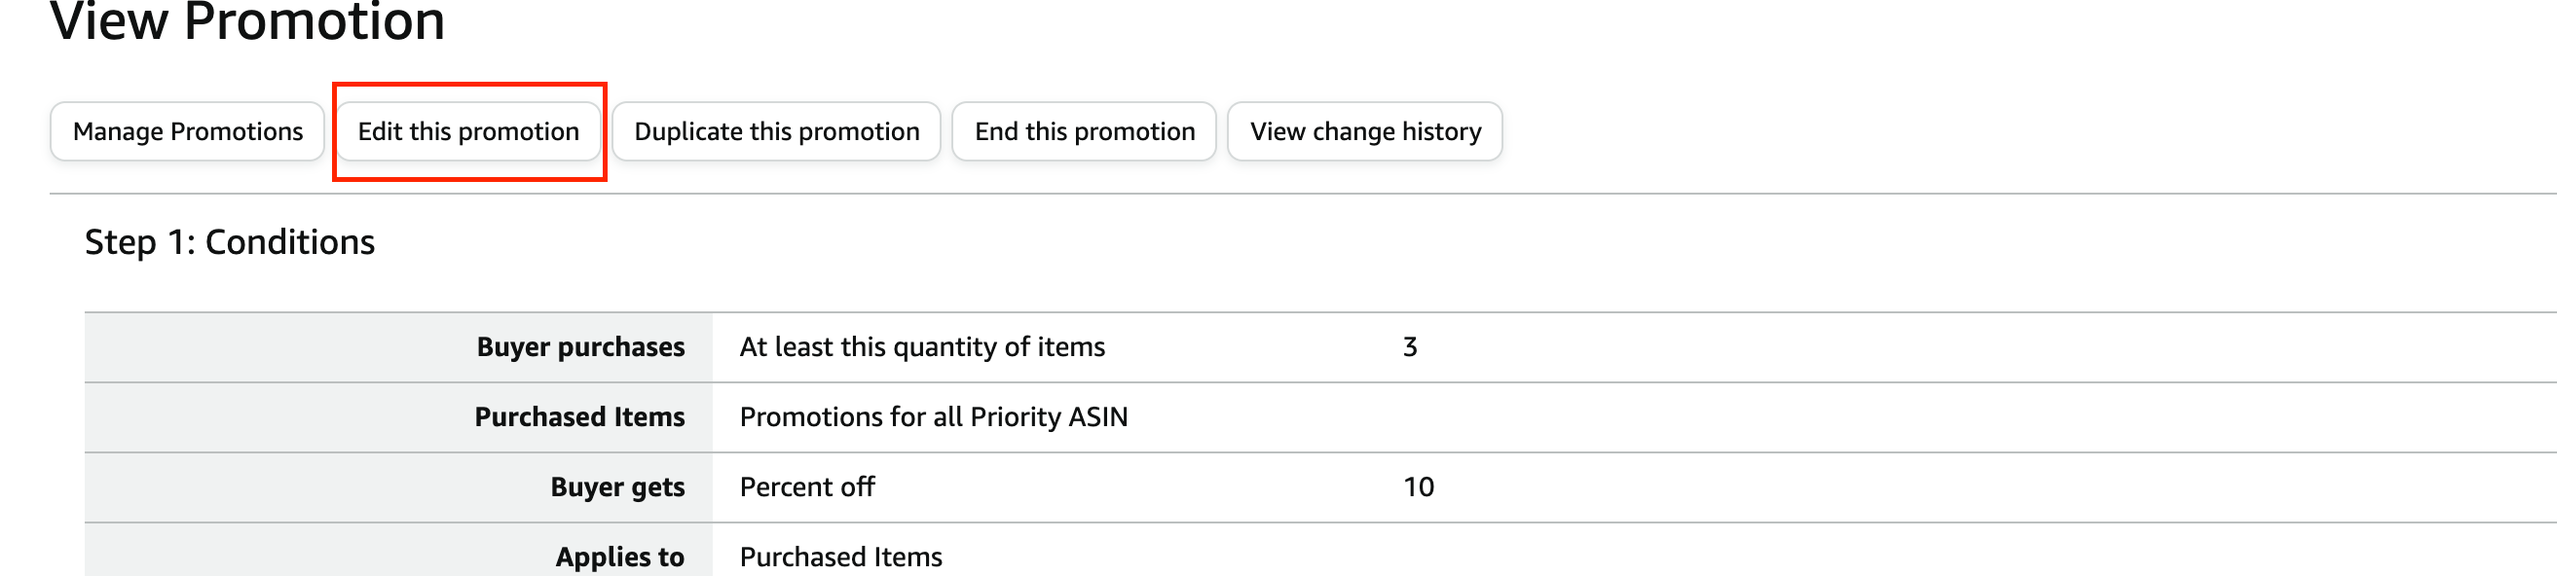Select the Percent off value text

coord(807,487)
